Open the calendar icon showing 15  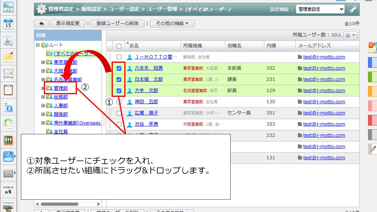(x=8, y=24)
